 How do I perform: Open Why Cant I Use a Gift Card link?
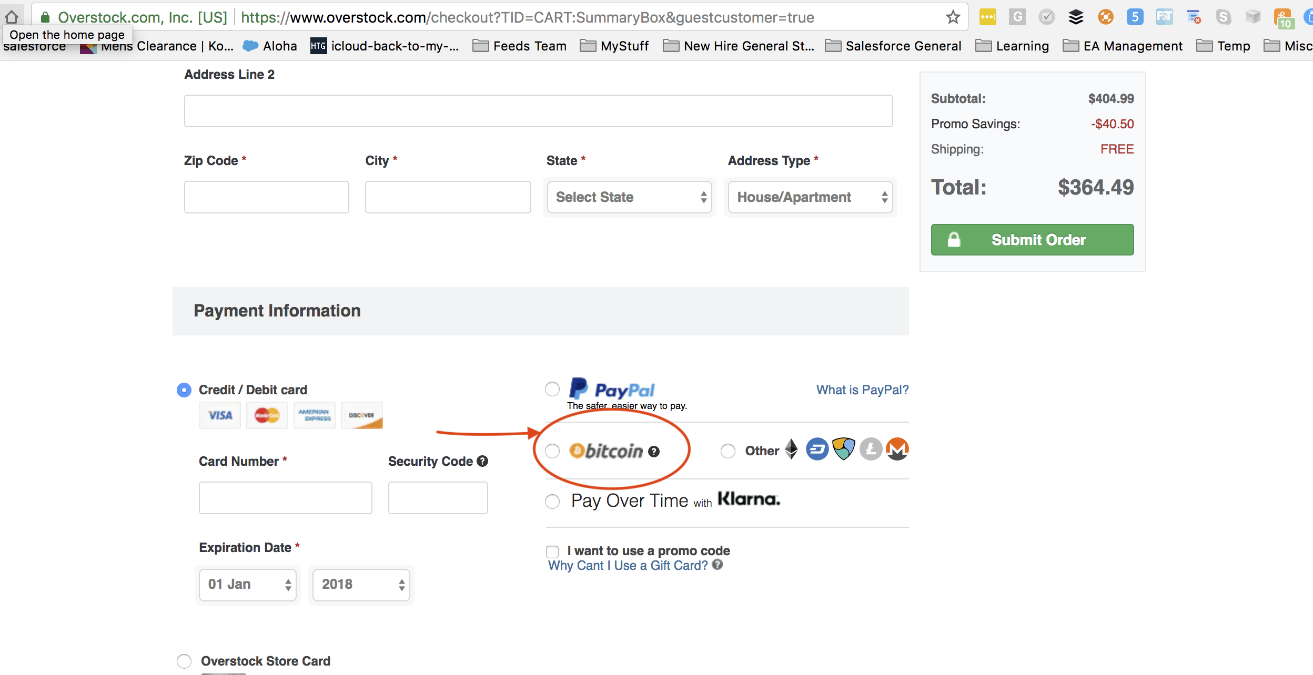click(628, 566)
